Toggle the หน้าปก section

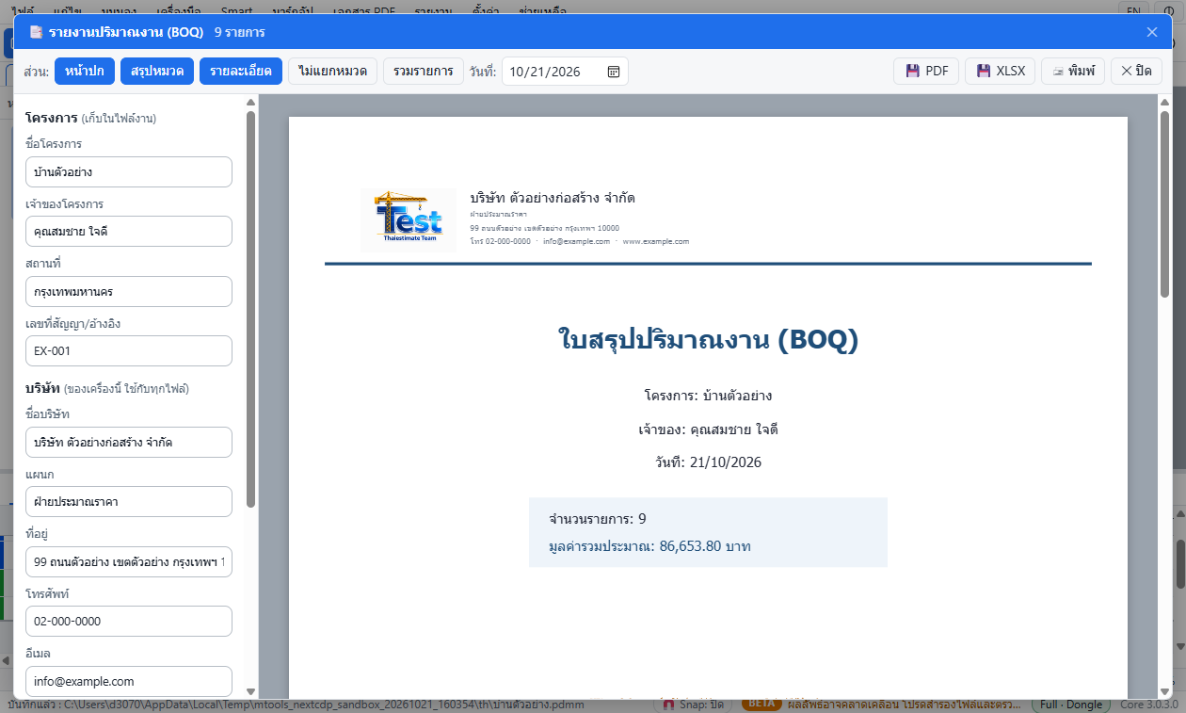click(x=85, y=72)
